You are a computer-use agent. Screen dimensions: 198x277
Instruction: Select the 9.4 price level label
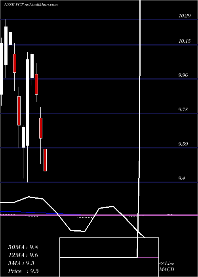pyautogui.click(x=182, y=178)
